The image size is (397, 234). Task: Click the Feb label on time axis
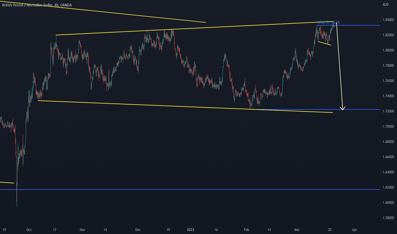tap(246, 230)
